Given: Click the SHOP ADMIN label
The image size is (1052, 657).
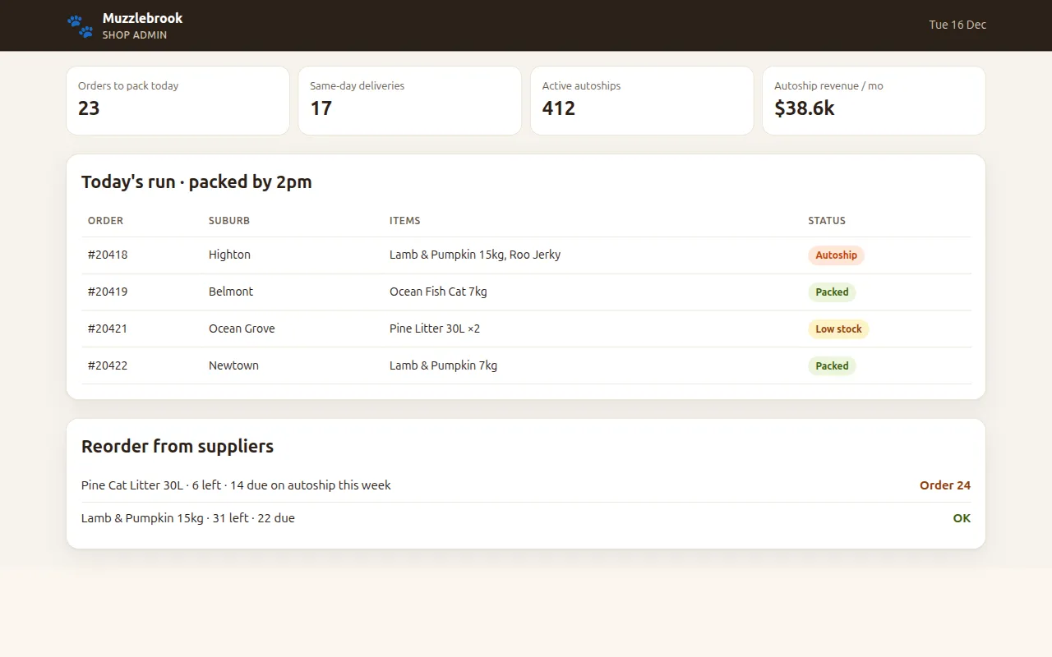Looking at the screenshot, I should click(135, 35).
